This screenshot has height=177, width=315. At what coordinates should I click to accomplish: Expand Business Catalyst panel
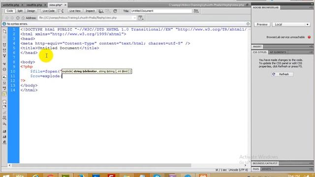pos(265,163)
